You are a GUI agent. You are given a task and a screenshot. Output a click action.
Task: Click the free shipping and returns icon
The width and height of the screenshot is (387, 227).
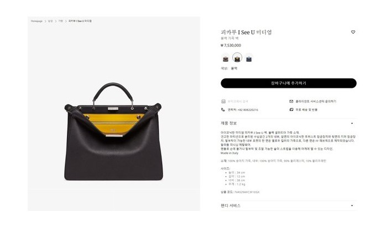click(291, 109)
